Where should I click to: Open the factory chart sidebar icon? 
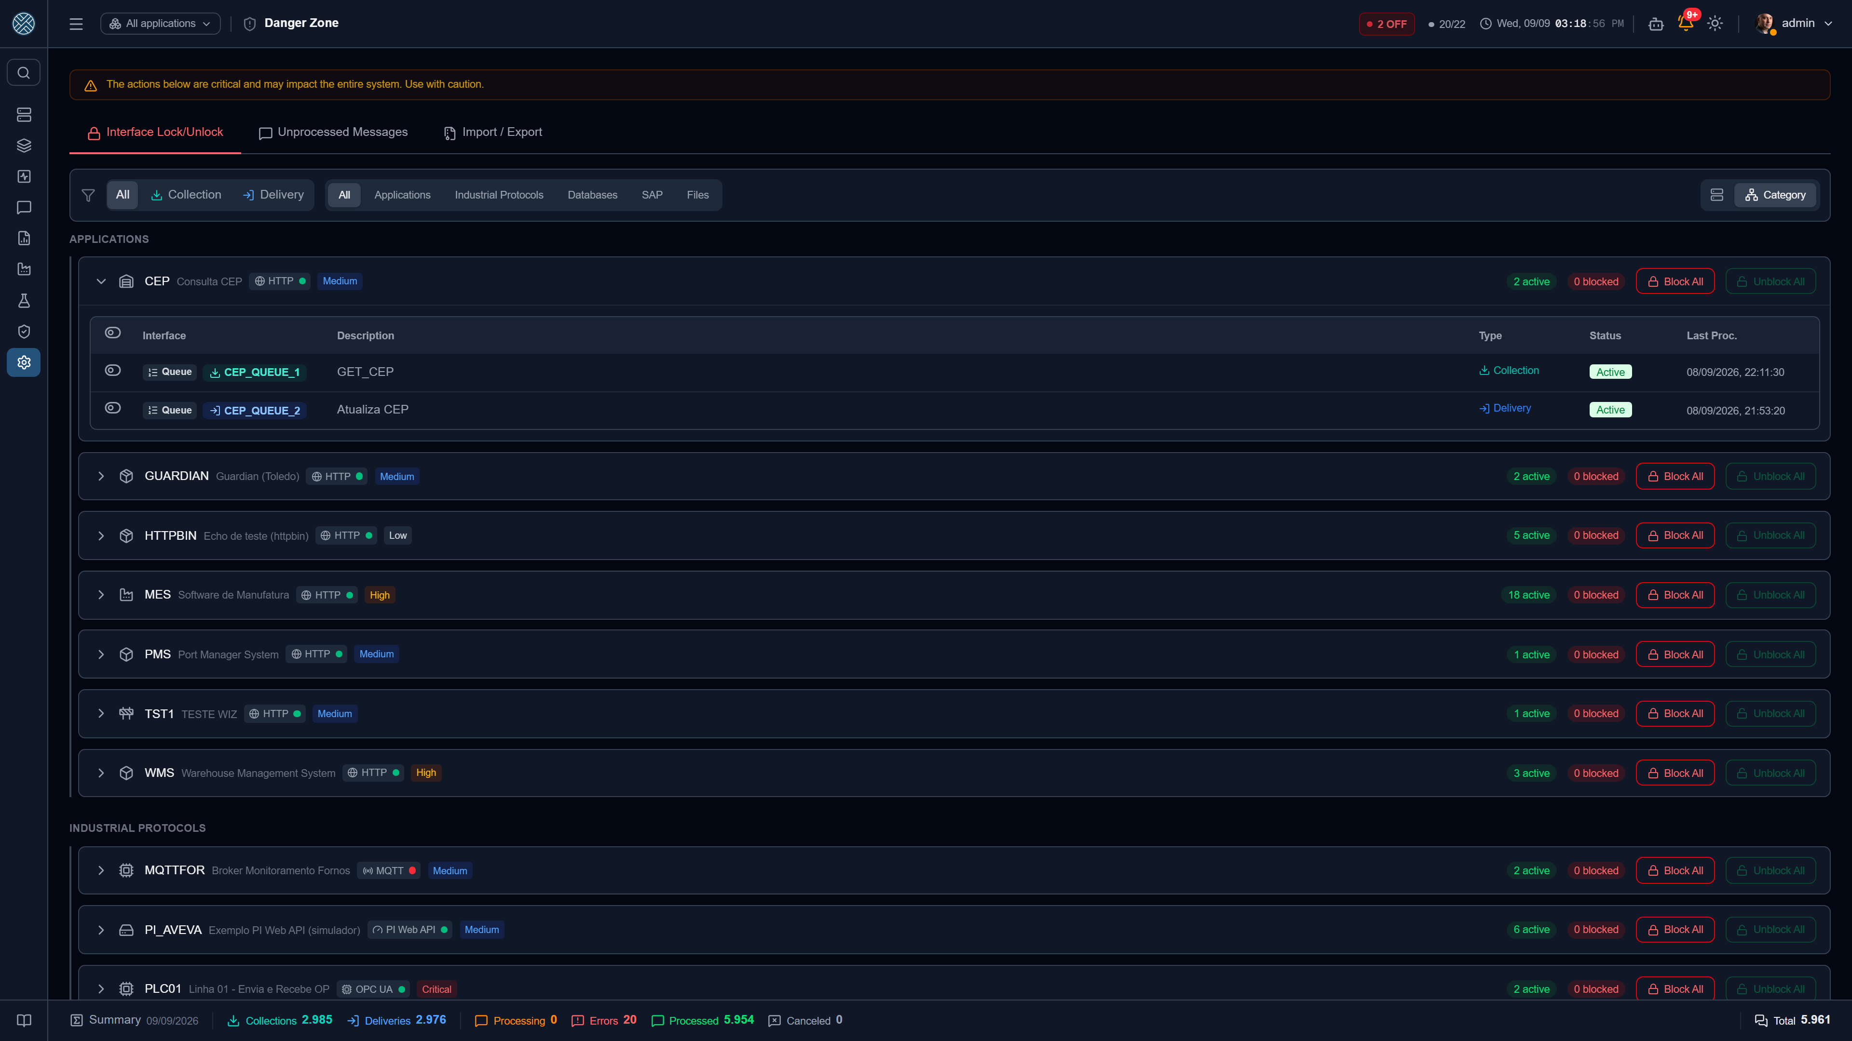24,269
